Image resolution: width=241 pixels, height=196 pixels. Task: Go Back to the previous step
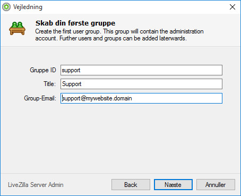131,185
